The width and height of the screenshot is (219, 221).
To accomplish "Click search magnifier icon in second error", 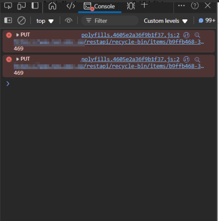I will tap(197, 60).
